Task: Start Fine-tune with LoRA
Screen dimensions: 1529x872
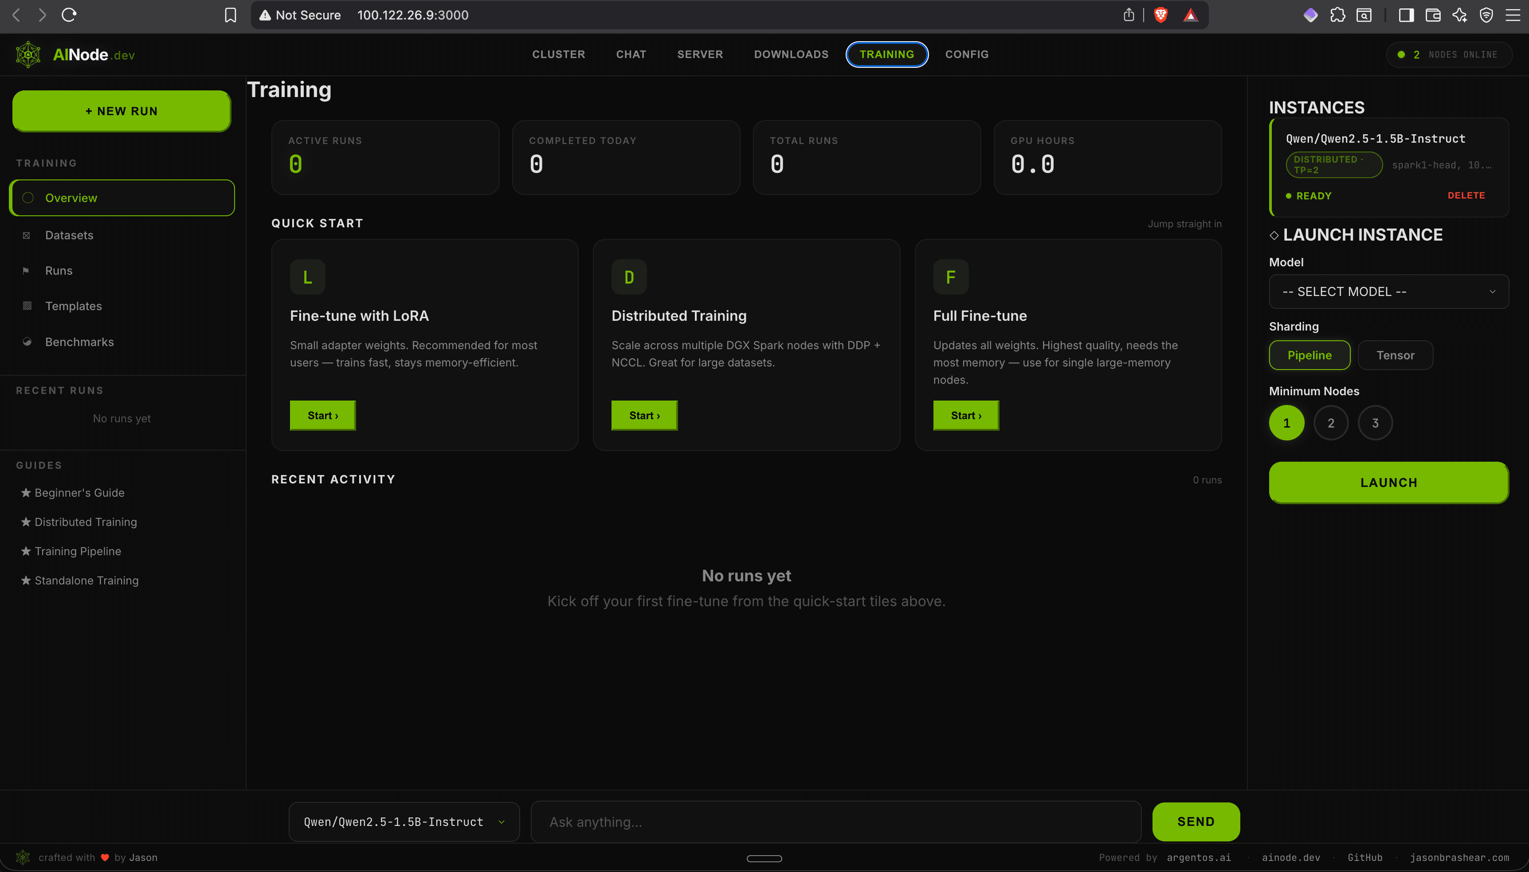Action: (x=322, y=416)
